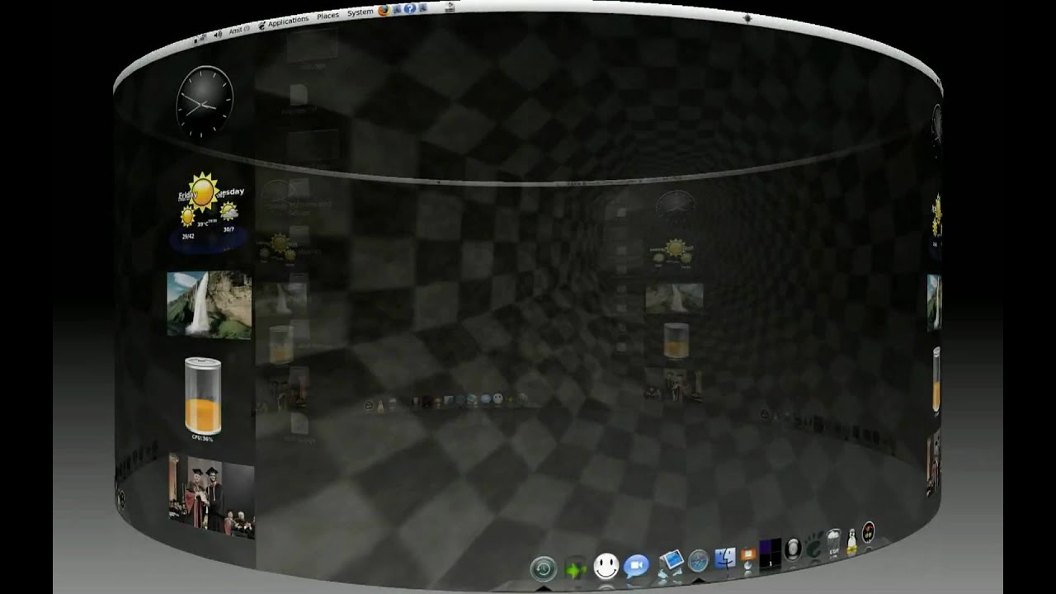Select the waterfall photo frame screenlet
The height and width of the screenshot is (594, 1056).
pyautogui.click(x=210, y=305)
